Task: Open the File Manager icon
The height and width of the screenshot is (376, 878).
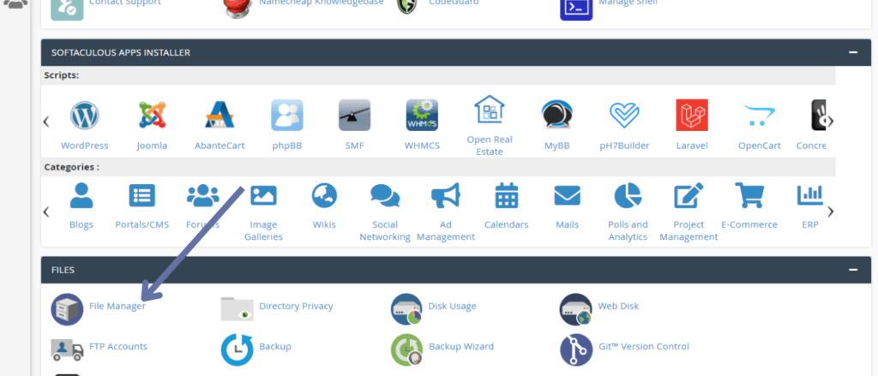Action: tap(67, 309)
